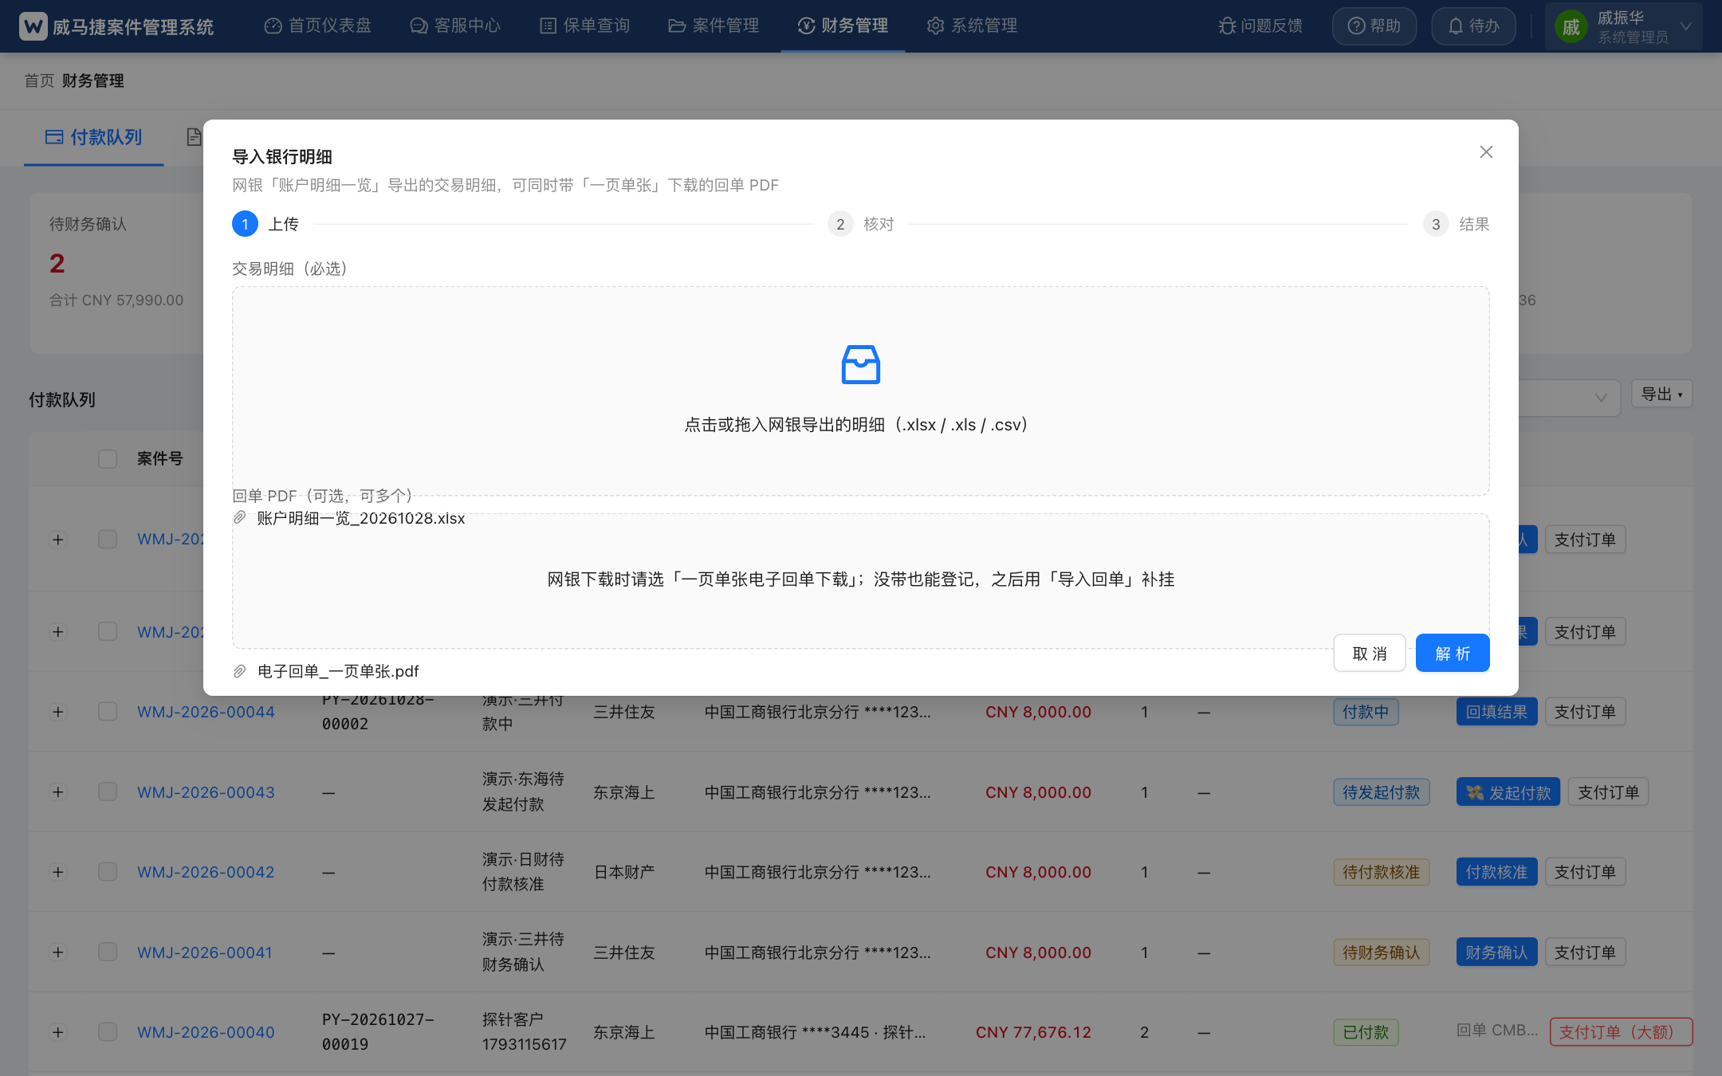Click paperclip icon beside 账户明细一览 file

pyautogui.click(x=239, y=518)
